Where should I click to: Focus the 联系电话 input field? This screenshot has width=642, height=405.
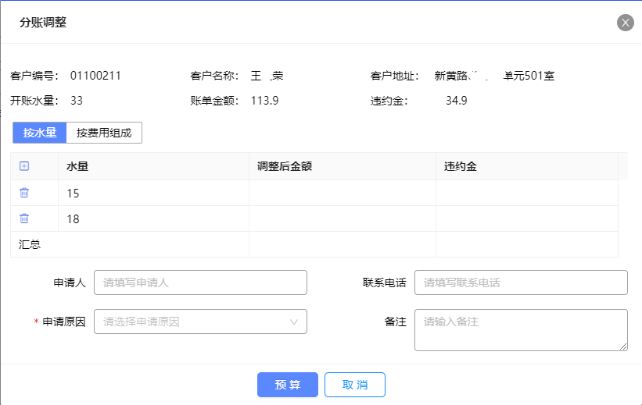(x=521, y=282)
